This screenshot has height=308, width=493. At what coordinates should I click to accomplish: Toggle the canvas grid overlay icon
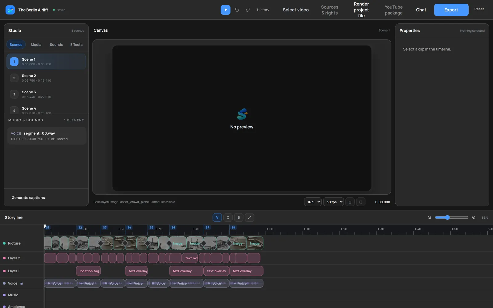click(350, 202)
